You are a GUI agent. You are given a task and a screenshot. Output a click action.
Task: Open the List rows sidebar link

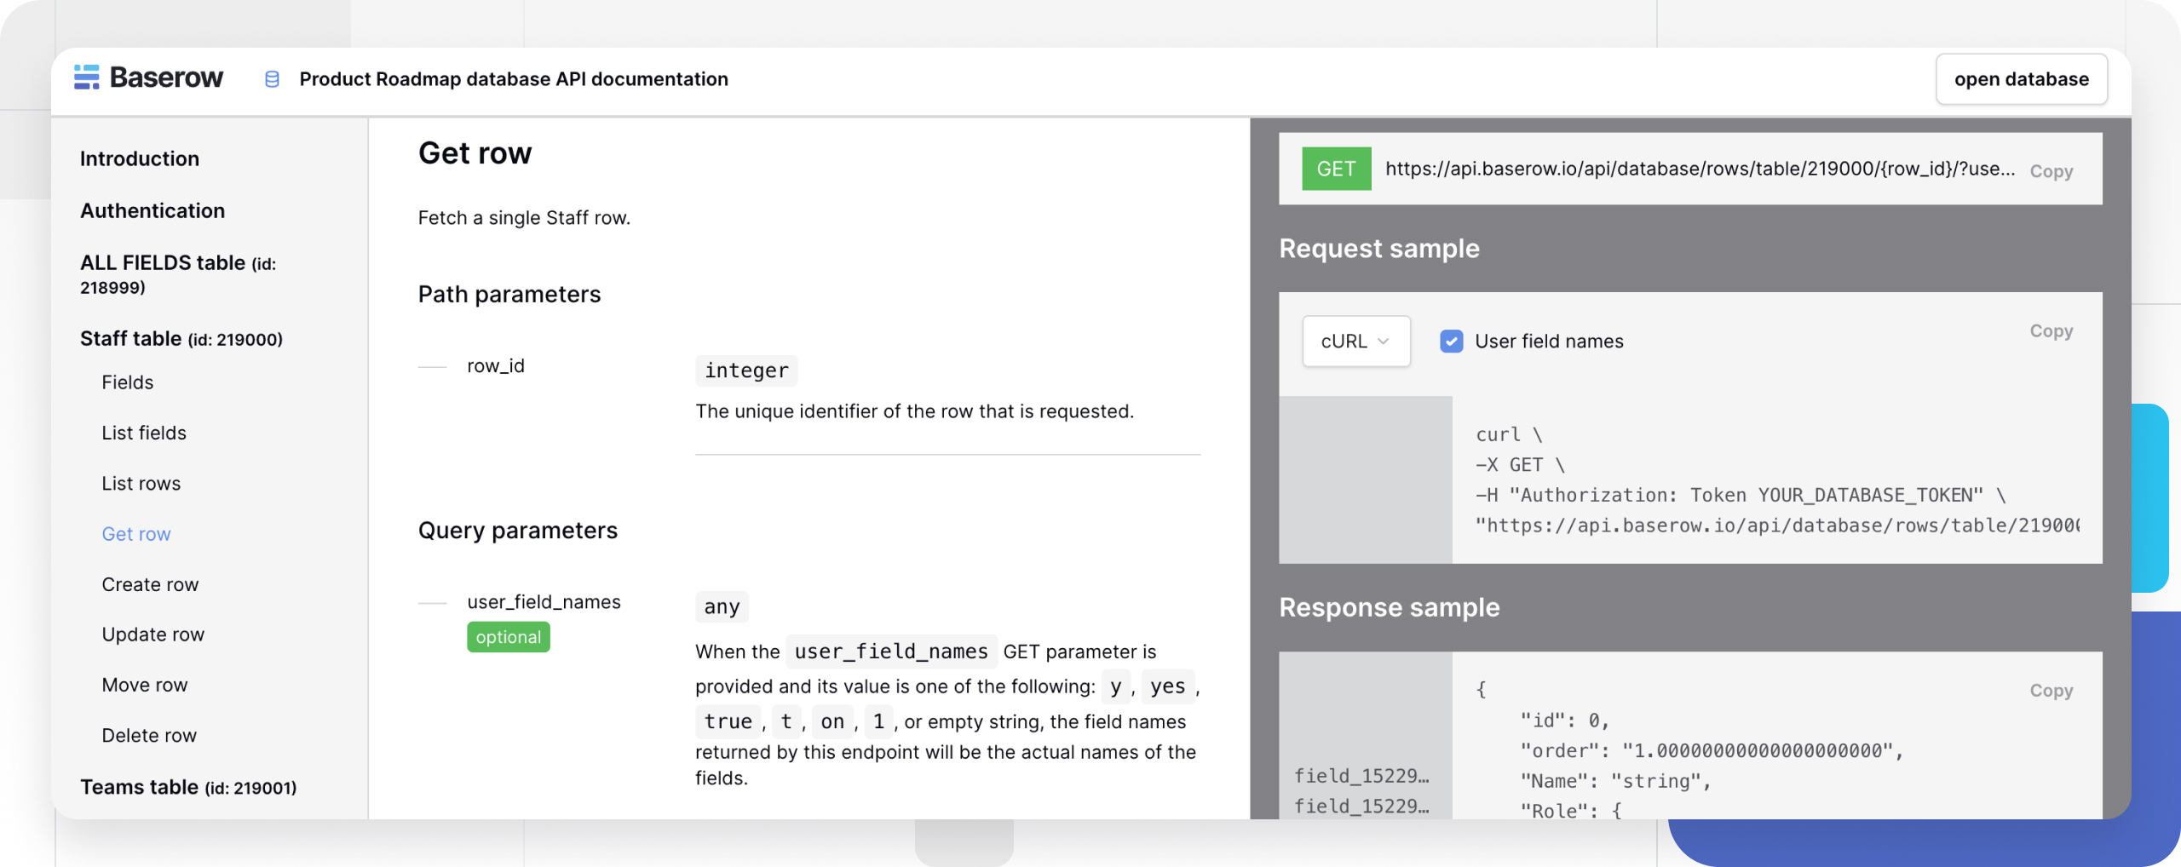point(141,484)
